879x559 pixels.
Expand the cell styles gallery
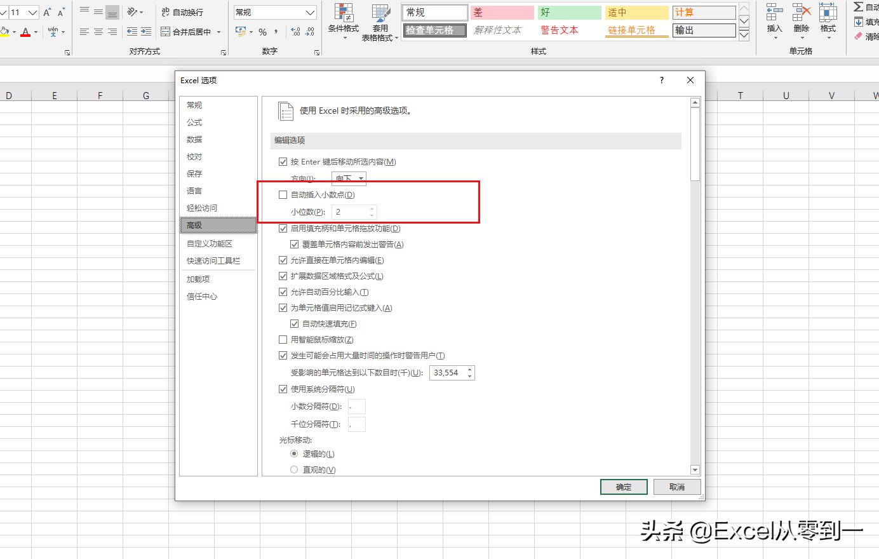click(x=744, y=35)
